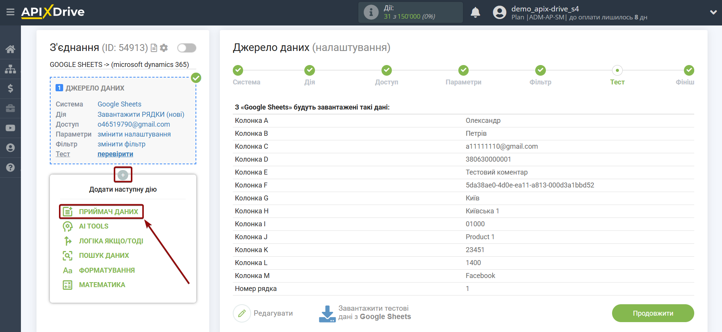The width and height of the screenshot is (722, 332).
Task: Select МАТЕМАТИКА menu item
Action: coord(102,285)
